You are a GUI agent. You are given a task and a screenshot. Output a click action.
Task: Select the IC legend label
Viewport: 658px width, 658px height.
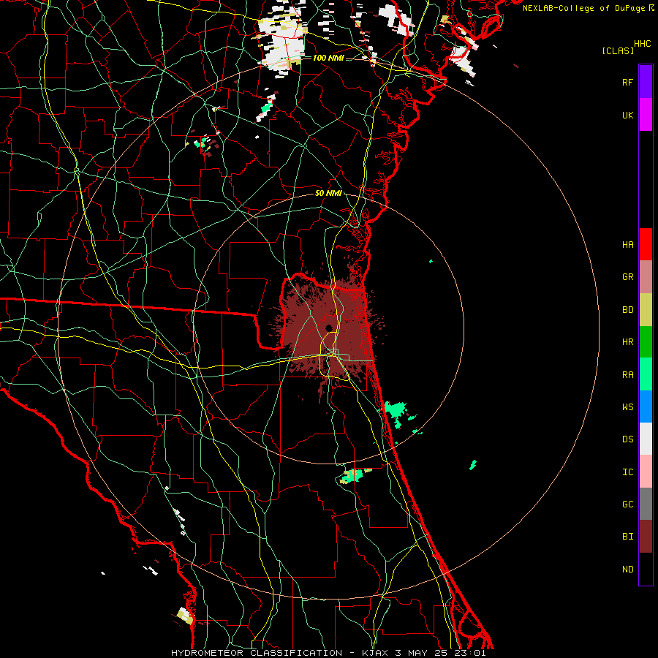[x=627, y=472]
